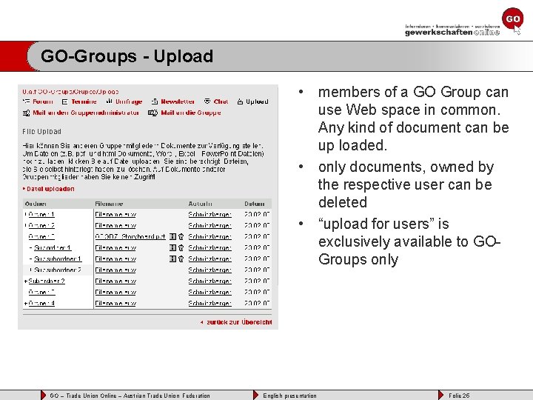
Task: Select the Upload menu item
Action: coord(257,101)
